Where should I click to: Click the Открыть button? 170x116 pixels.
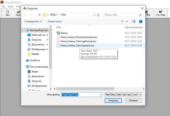pyautogui.click(x=113, y=100)
